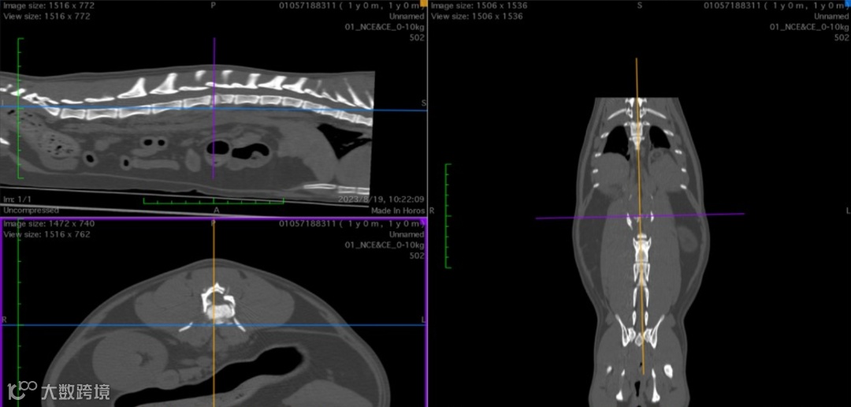
Task: Click the 'Im: 1/1' image counter
Action: pos(17,200)
